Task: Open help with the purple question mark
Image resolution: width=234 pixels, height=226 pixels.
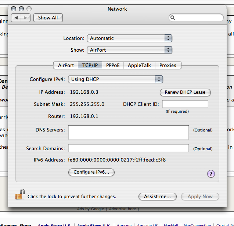Action: [x=211, y=174]
